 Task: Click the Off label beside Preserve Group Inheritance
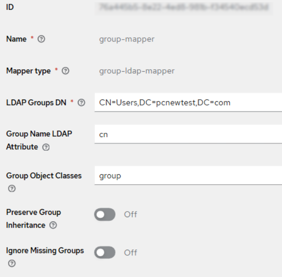coord(131,214)
